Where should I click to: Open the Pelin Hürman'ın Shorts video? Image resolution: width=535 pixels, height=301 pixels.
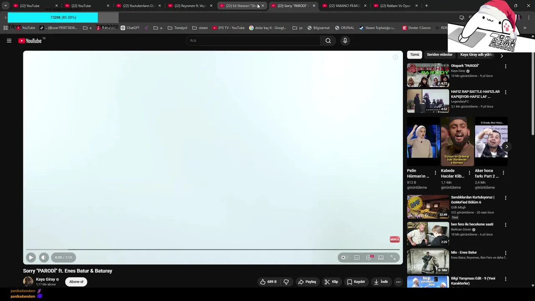pos(423,142)
